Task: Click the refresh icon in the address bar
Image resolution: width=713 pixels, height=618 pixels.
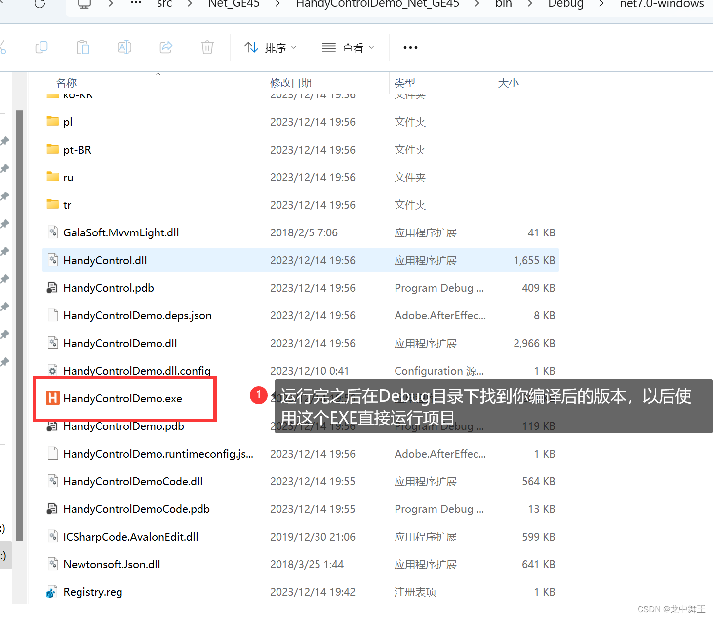Action: click(x=40, y=4)
